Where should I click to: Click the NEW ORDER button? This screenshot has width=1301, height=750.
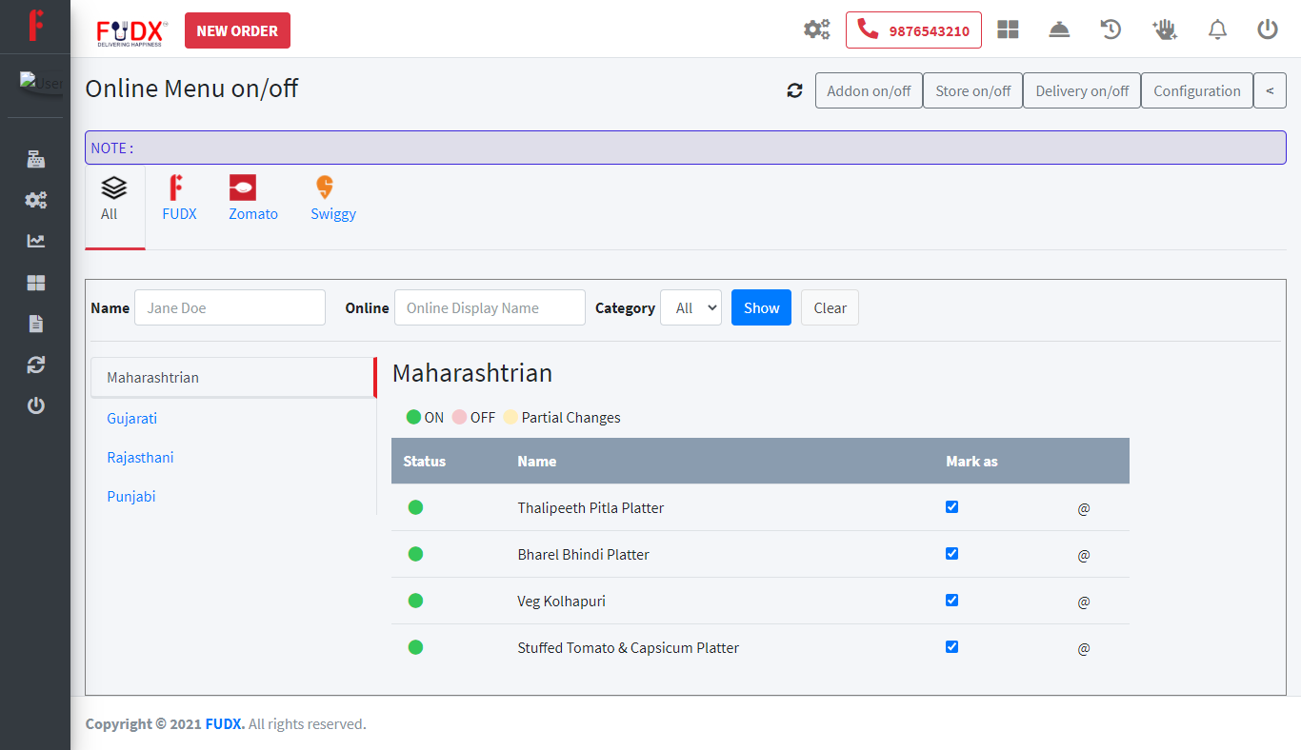pos(237,30)
